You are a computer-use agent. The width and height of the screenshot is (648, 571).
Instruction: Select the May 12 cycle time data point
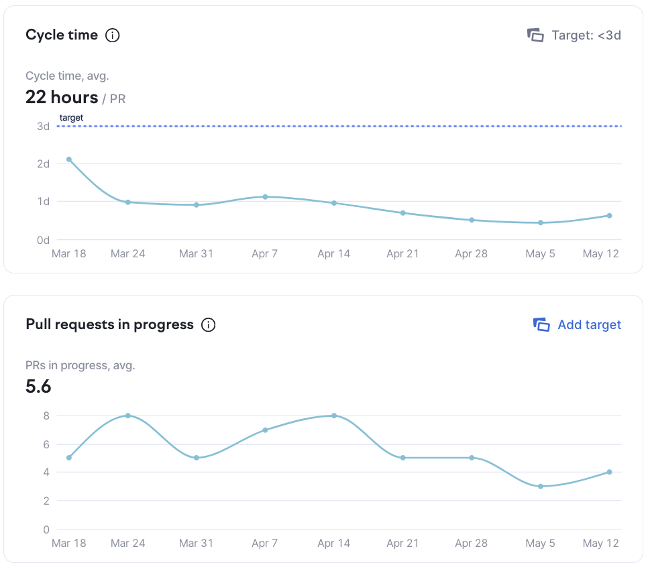coord(609,216)
